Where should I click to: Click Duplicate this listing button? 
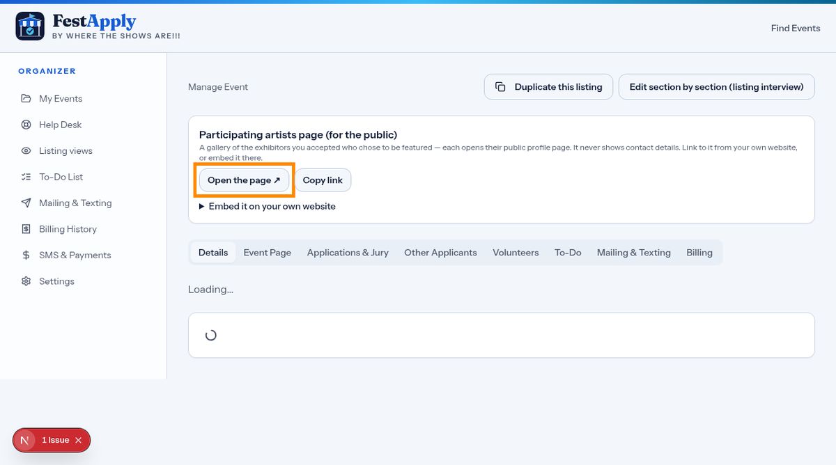coord(549,87)
